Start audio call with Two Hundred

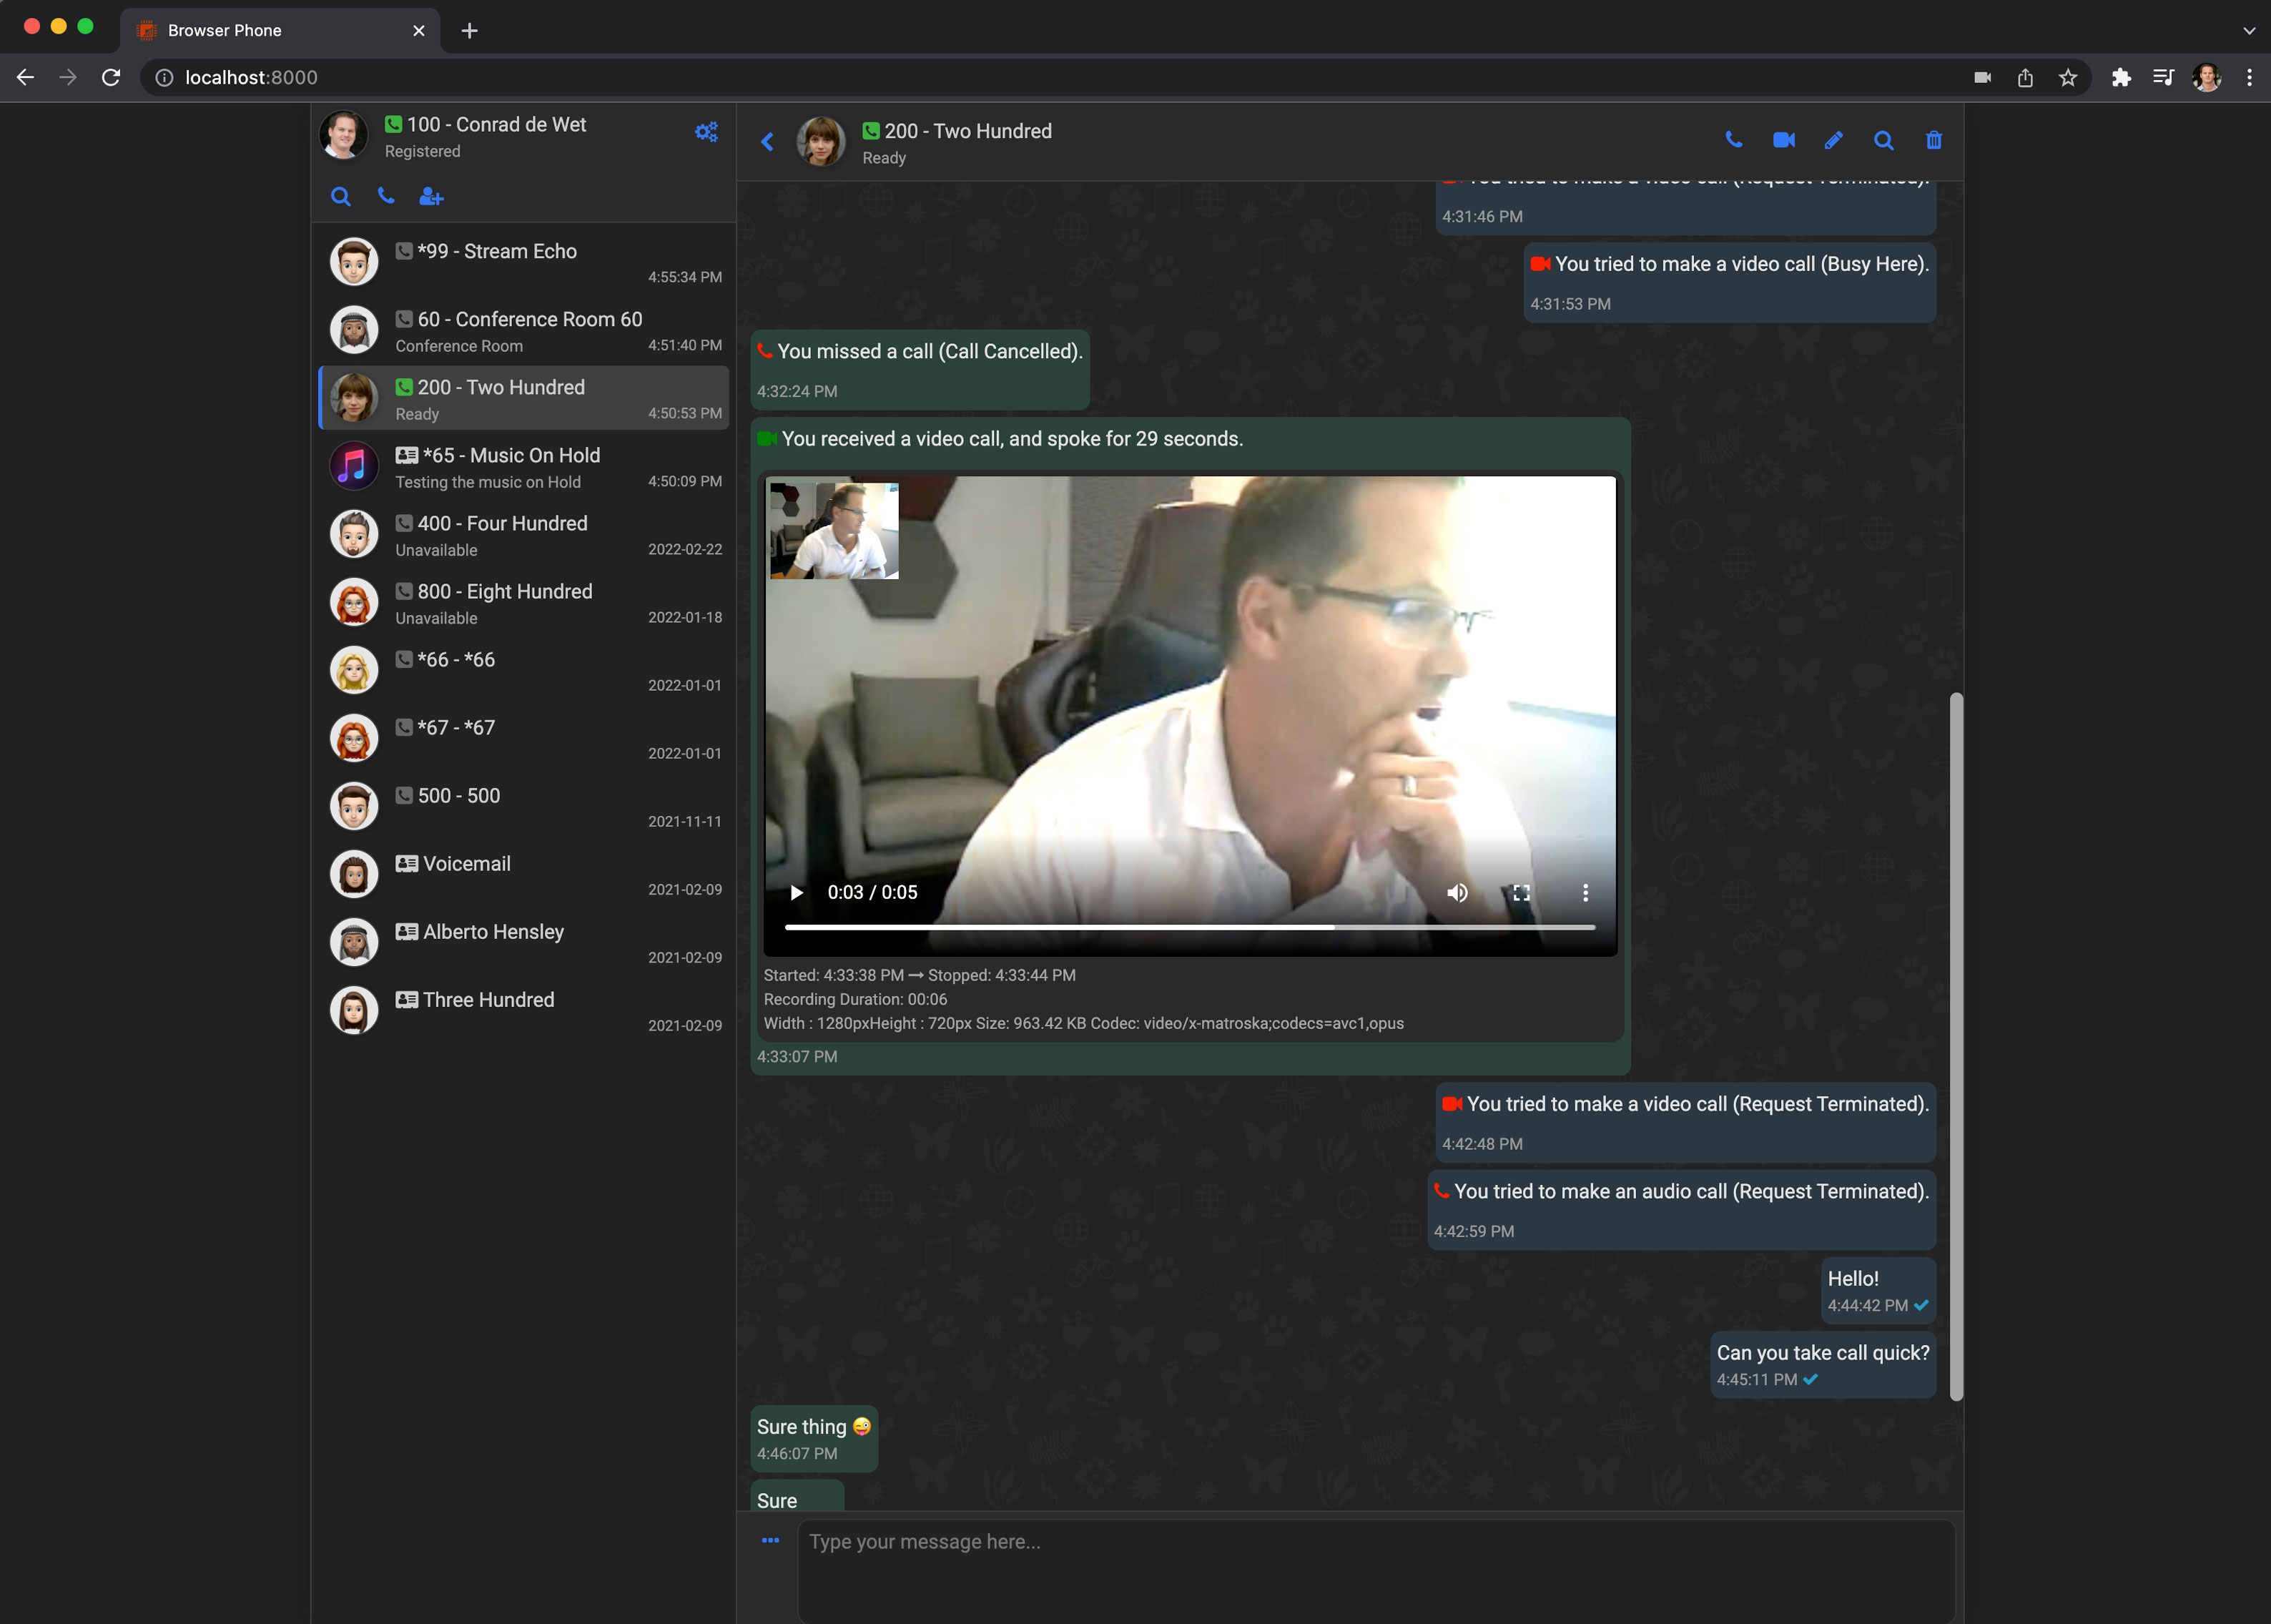pos(1734,140)
